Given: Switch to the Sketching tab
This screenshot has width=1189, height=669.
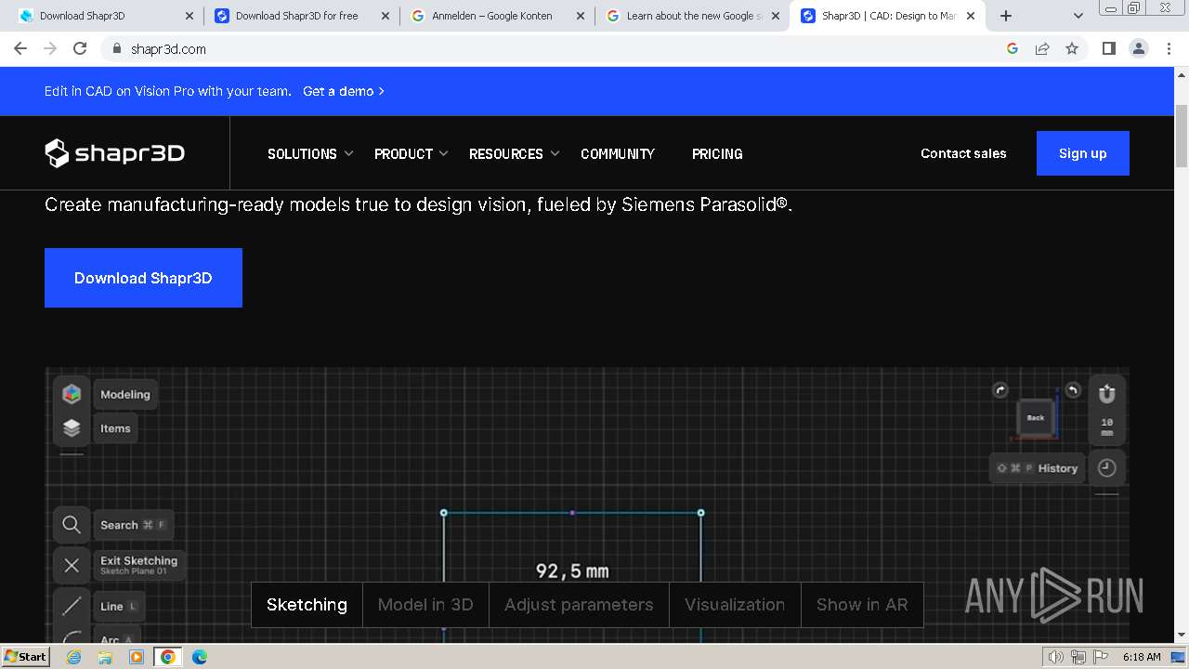Looking at the screenshot, I should [307, 605].
